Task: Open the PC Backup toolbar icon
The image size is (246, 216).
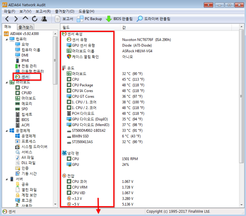Action: coord(86,18)
